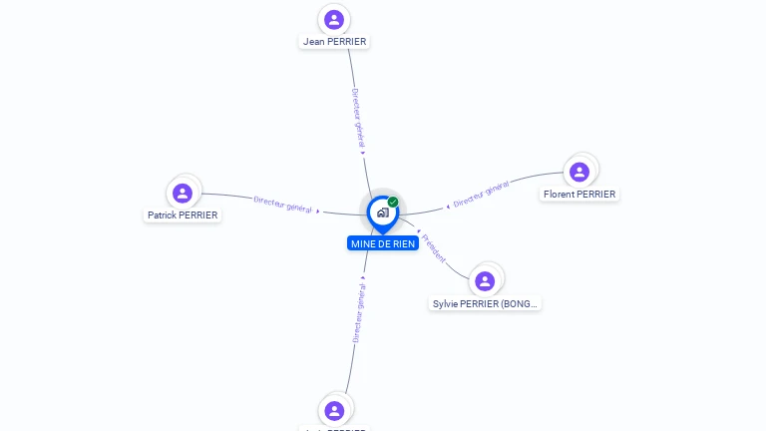Select Jean PERRIER's person icon
The image size is (766, 431).
tap(334, 20)
